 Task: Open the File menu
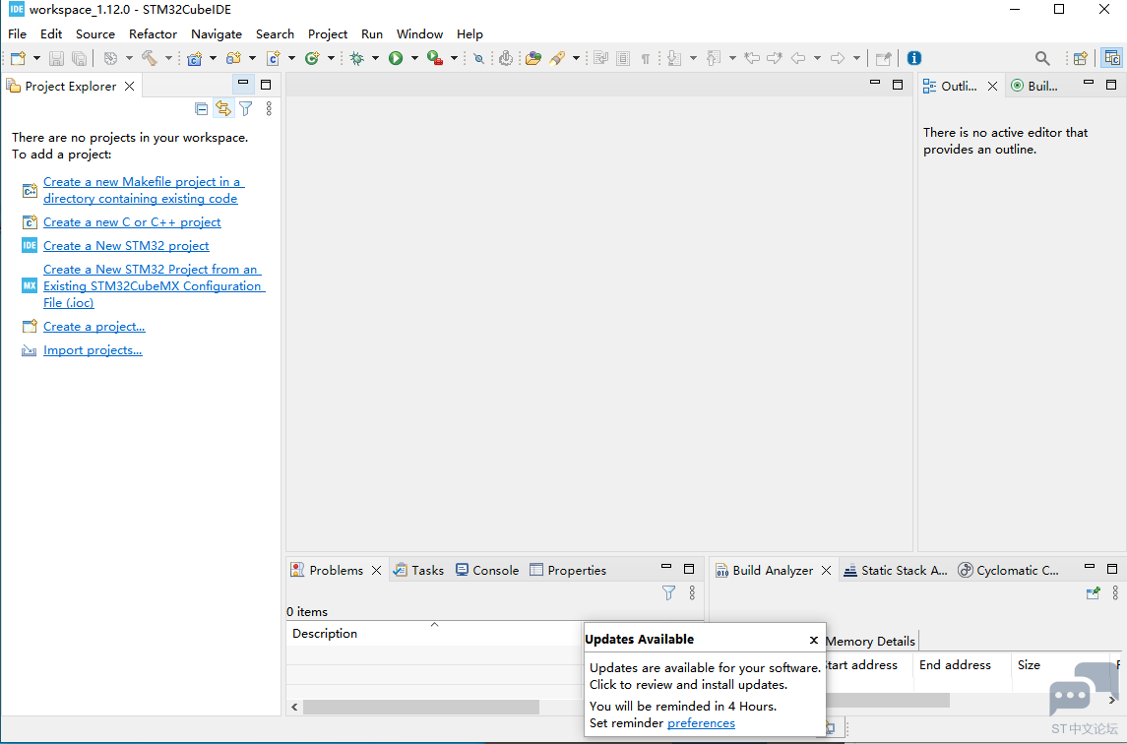(17, 33)
